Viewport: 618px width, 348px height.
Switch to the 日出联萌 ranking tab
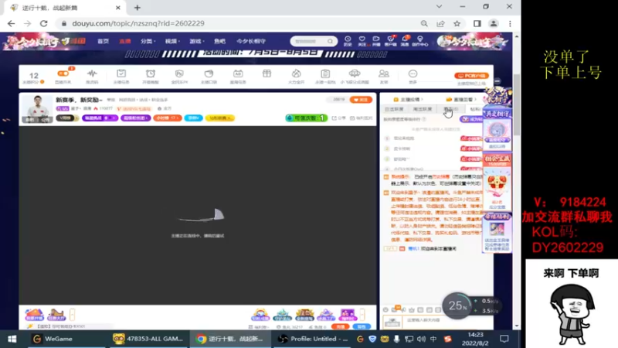394,109
